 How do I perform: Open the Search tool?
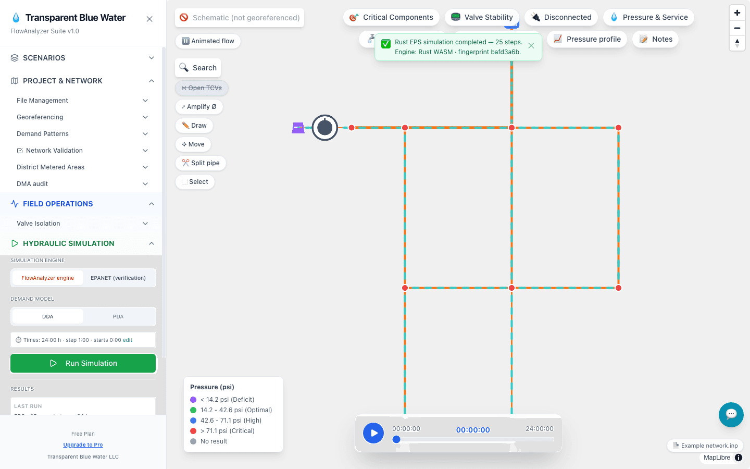[x=198, y=68]
